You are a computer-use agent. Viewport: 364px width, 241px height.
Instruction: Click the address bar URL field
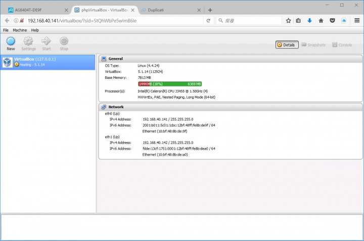115,21
